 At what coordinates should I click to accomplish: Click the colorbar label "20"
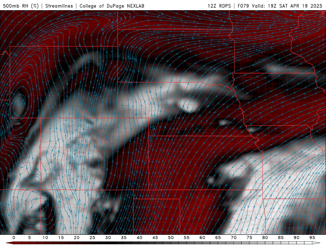(77, 238)
